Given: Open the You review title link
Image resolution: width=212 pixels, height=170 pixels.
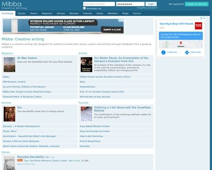Looking at the screenshot, I should (19, 108).
